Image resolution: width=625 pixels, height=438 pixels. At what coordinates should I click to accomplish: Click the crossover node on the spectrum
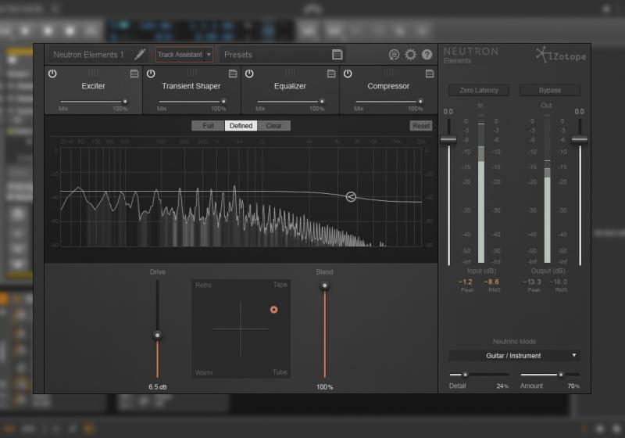[351, 196]
